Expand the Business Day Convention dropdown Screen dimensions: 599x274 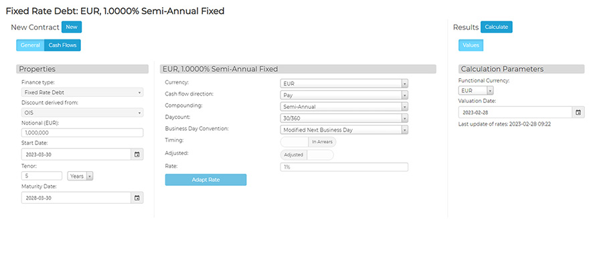[x=344, y=130]
